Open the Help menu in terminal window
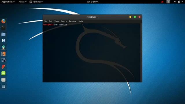This screenshot has width=185, height=104. (x=81, y=21)
